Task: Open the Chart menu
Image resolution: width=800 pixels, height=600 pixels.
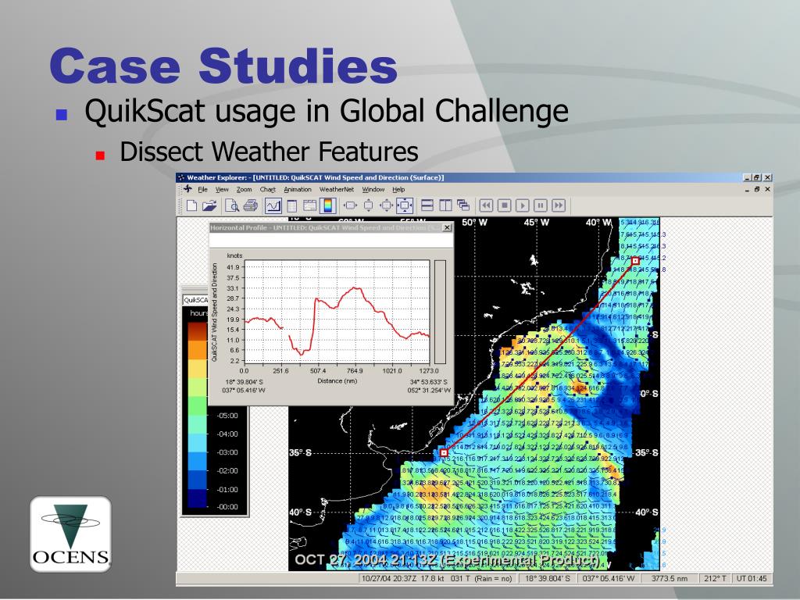Action: [x=267, y=189]
